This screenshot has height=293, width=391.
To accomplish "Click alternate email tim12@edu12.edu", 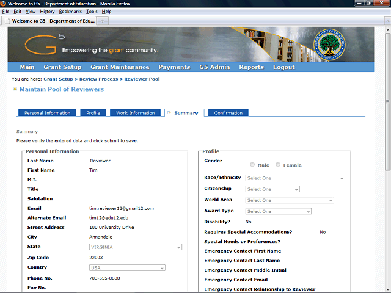I will point(109,218).
